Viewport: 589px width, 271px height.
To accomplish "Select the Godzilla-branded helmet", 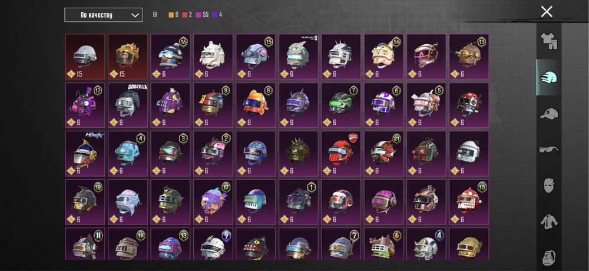I will point(128,105).
